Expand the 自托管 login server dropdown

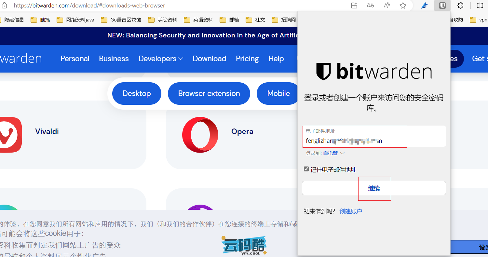click(333, 153)
